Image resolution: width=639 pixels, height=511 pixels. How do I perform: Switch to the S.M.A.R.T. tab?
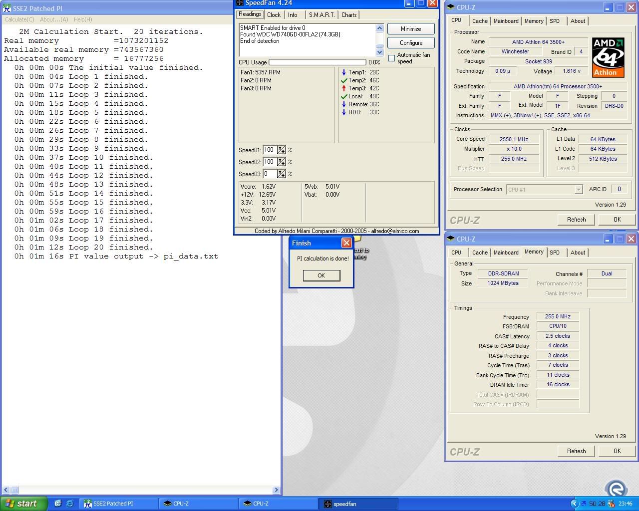click(x=321, y=15)
